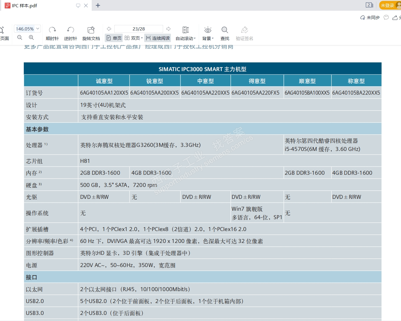401x321 pixels.
Task: Open the 自动滚动 auto scroll dropdown
Action: tap(186, 33)
